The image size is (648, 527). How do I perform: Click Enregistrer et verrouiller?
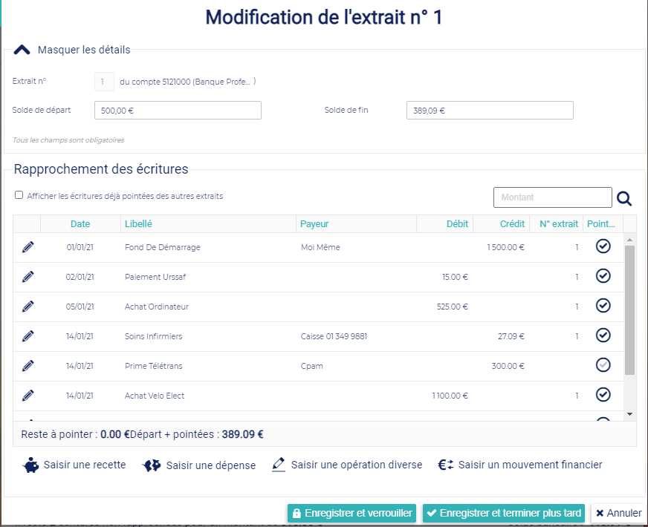[351, 513]
